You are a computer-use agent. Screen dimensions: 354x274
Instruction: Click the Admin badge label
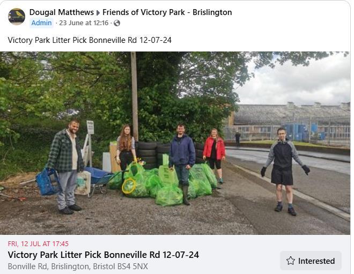(41, 23)
